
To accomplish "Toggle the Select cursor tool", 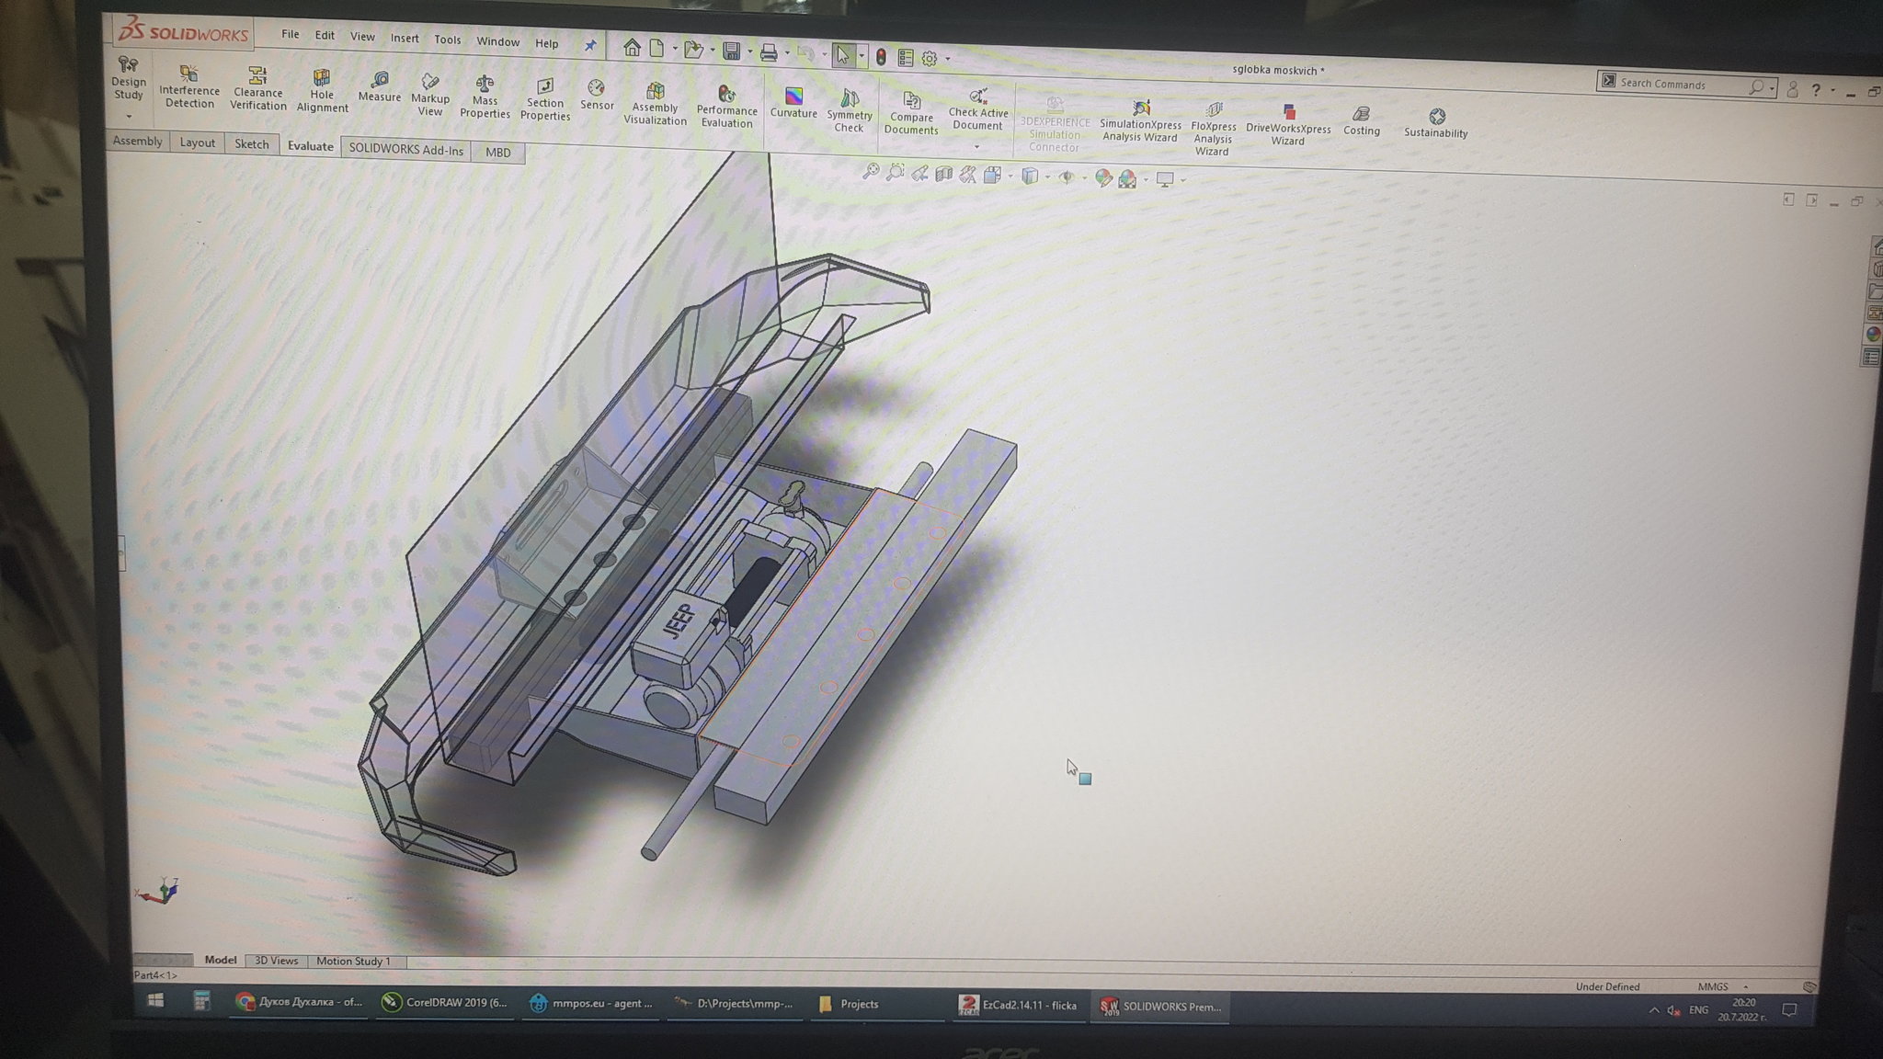I will tap(842, 55).
